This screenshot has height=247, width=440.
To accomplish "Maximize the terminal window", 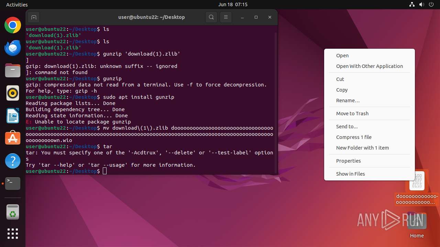I will (256, 17).
